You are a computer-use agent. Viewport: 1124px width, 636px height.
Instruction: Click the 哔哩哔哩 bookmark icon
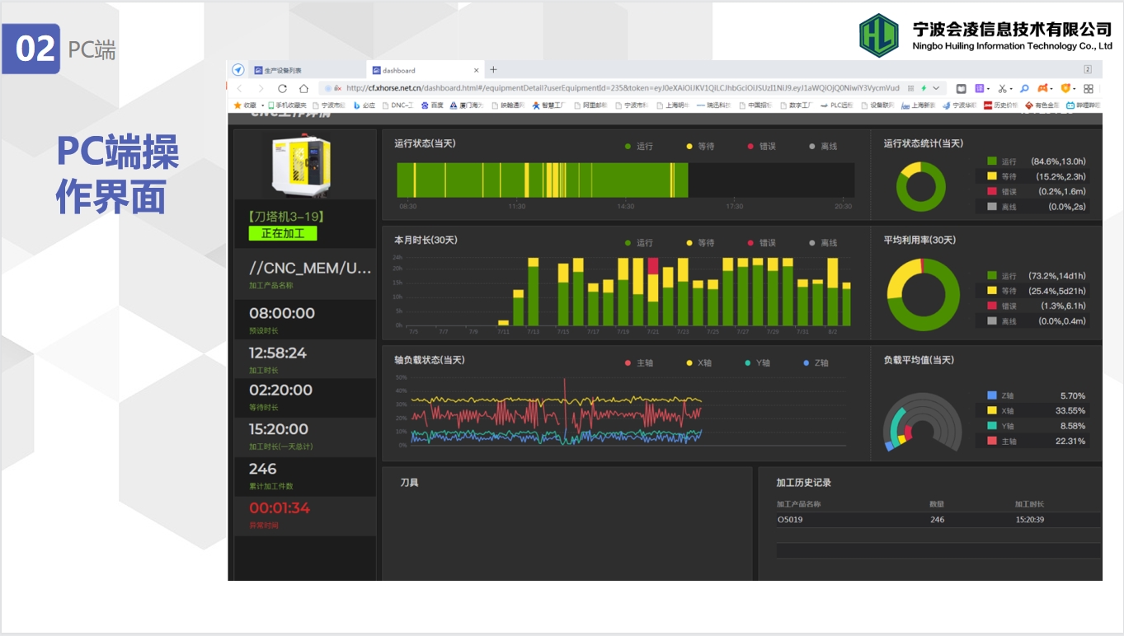(x=1070, y=105)
